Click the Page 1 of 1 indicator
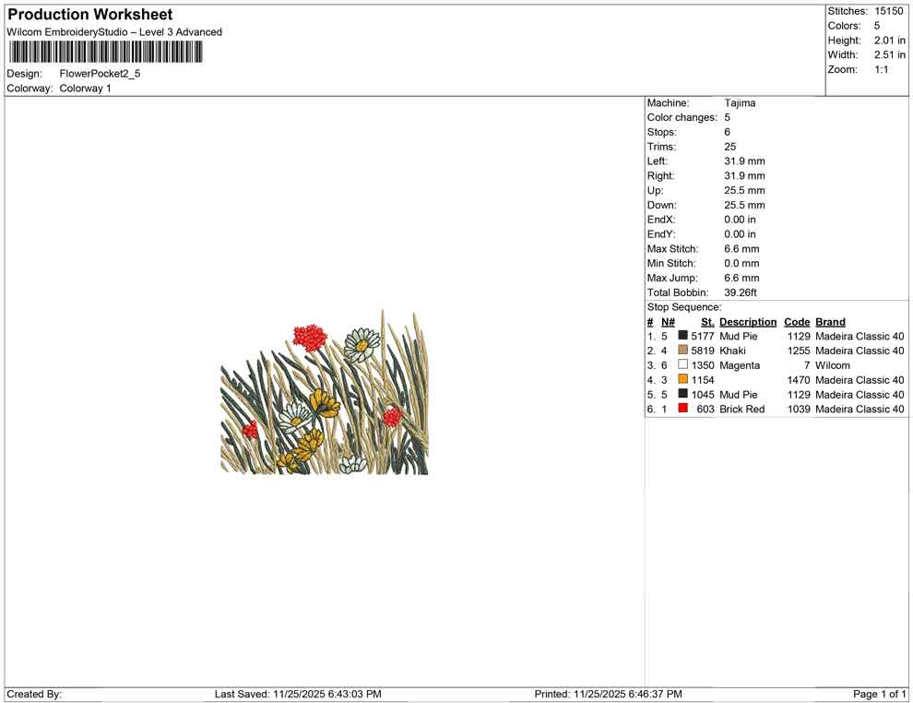Viewport: 913px width, 703px height. (879, 694)
